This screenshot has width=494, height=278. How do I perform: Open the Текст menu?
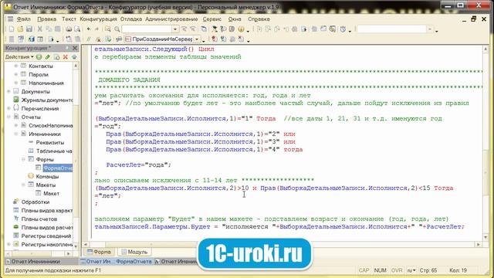pyautogui.click(x=69, y=19)
